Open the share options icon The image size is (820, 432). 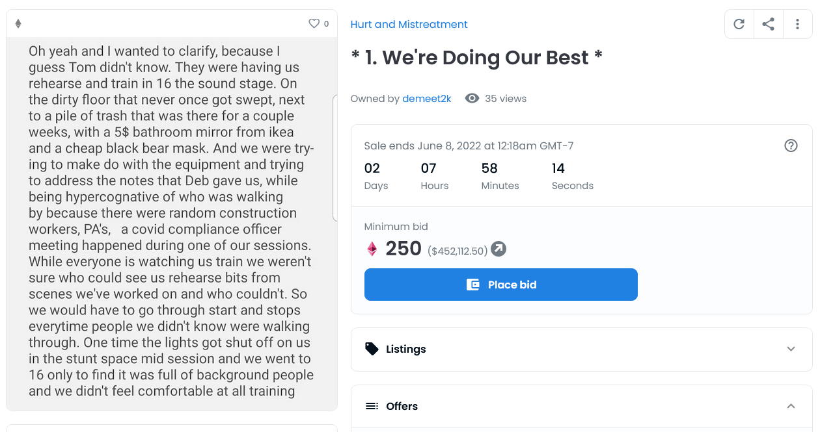(x=768, y=24)
